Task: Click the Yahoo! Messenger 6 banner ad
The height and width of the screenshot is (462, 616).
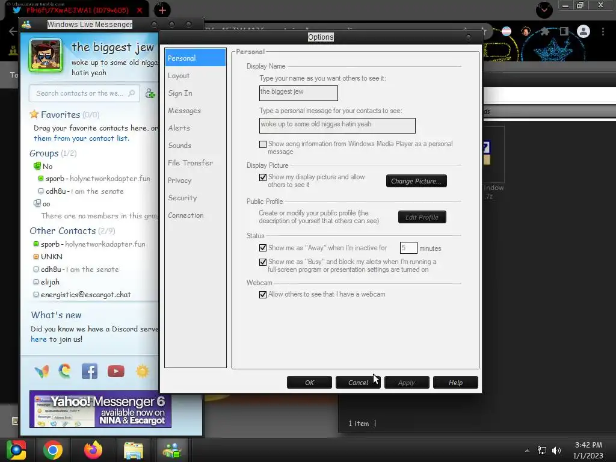Action: point(100,409)
